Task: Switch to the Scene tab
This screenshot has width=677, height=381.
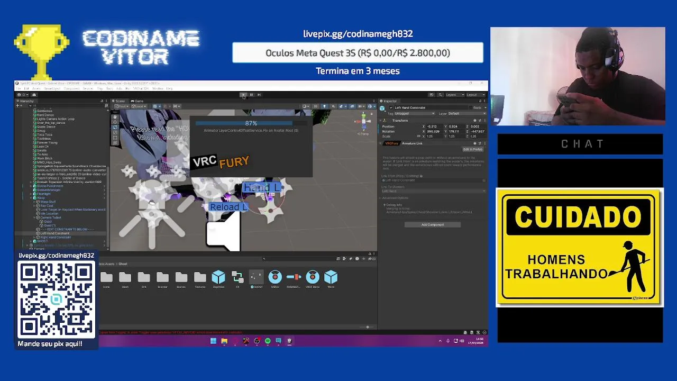Action: [120, 101]
